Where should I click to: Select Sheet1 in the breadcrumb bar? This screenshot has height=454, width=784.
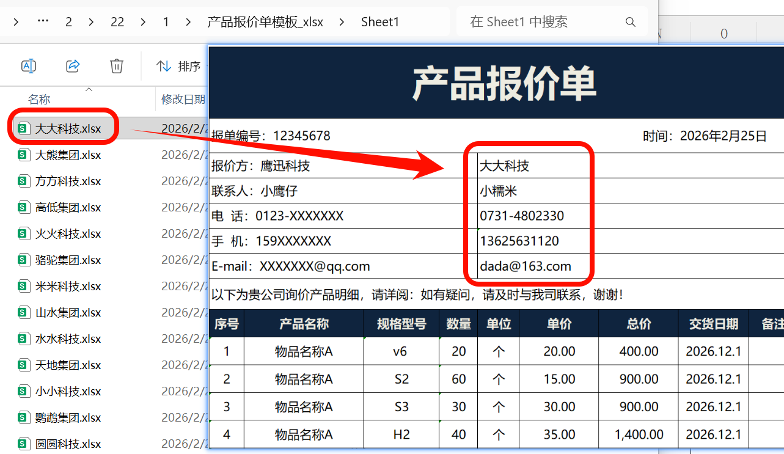point(379,21)
